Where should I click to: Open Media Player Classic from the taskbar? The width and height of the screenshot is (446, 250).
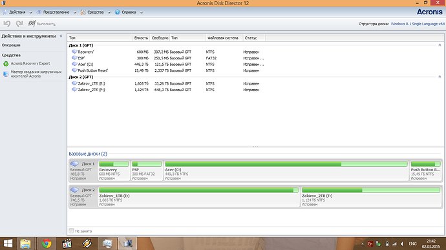tap(67, 244)
